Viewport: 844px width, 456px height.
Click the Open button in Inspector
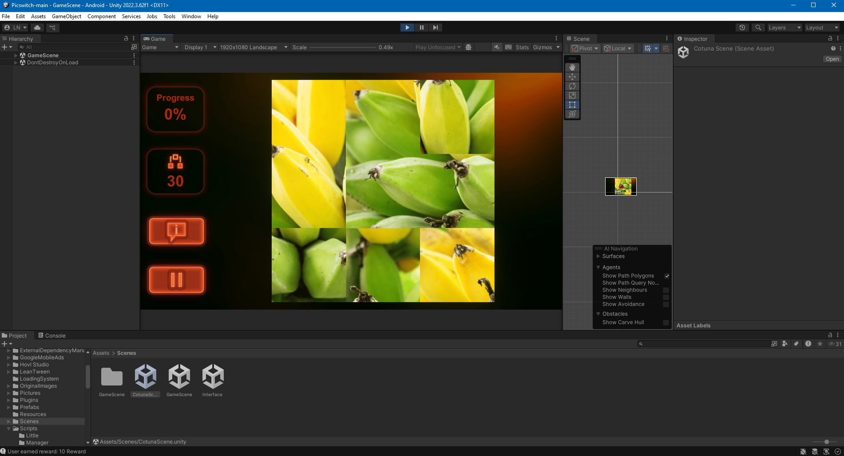(832, 59)
